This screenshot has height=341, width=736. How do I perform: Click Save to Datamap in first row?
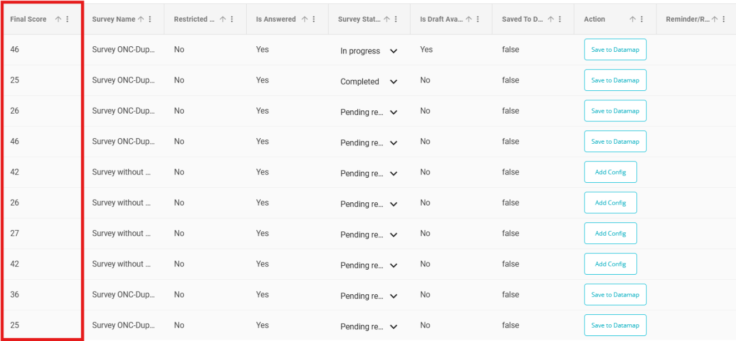pos(615,50)
